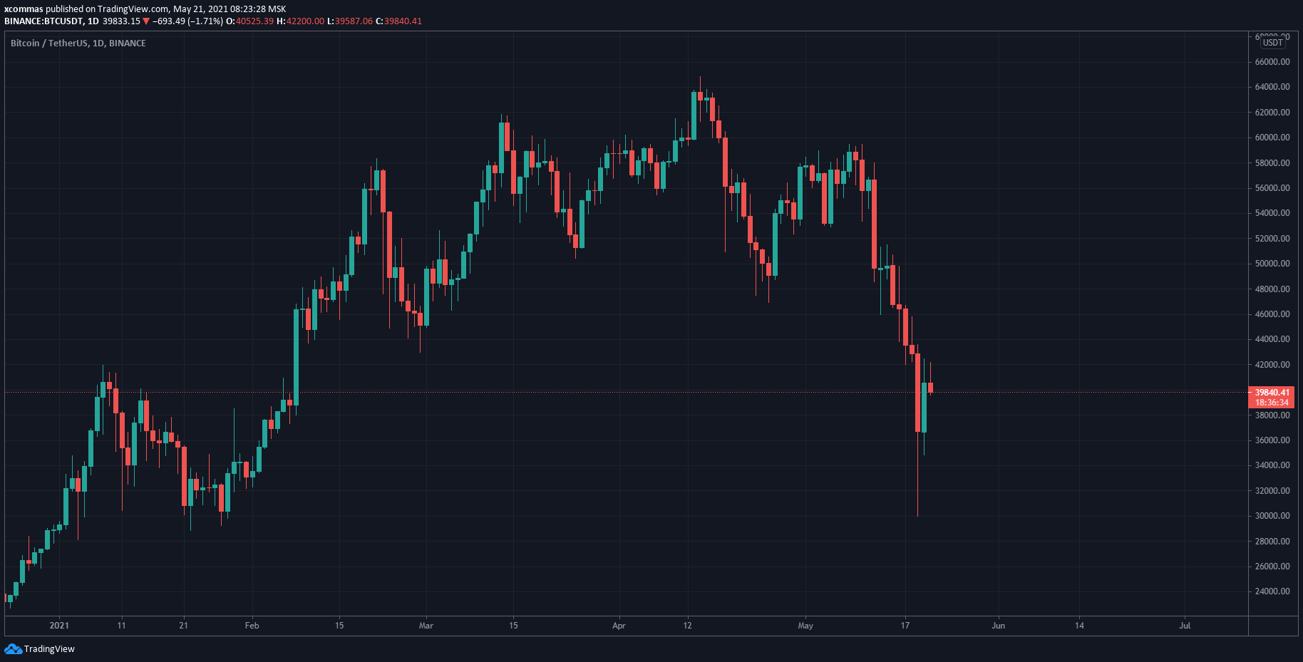
Task: Click the 54000.00 price axis label
Action: point(1272,213)
